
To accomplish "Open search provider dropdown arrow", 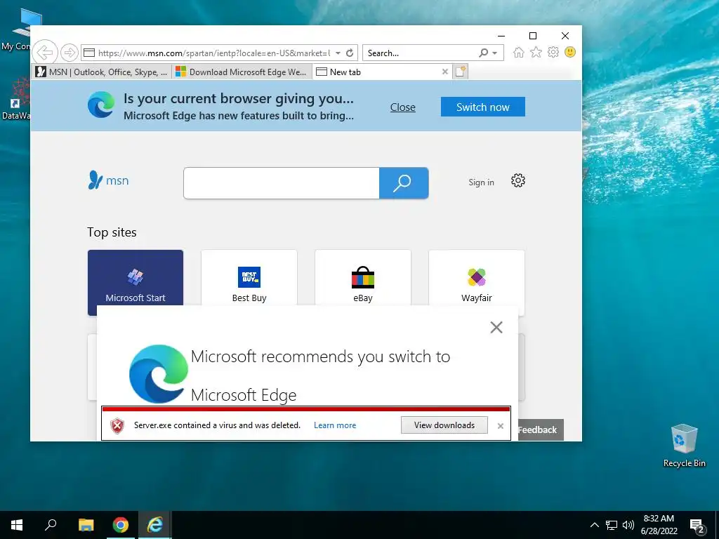I will pos(495,53).
